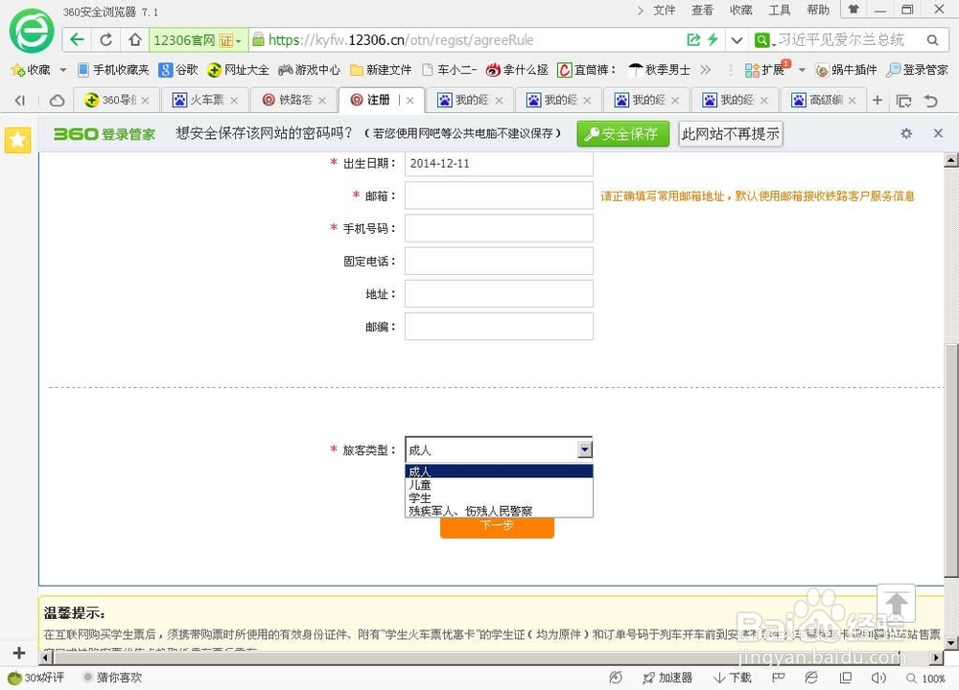The height and width of the screenshot is (690, 959).
Task: Click the green 安全保存 button
Action: click(x=622, y=134)
